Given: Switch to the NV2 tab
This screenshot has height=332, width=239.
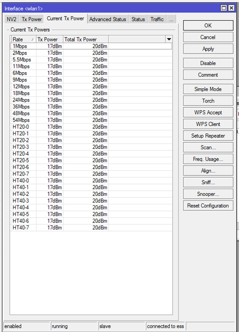Looking at the screenshot, I should pos(11,19).
